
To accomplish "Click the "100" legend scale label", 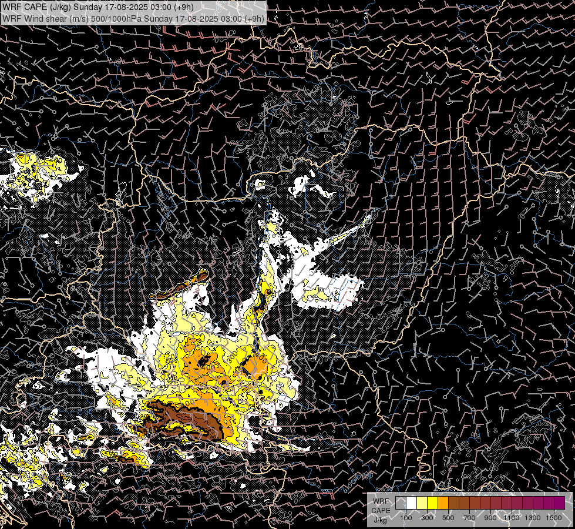I will (406, 518).
